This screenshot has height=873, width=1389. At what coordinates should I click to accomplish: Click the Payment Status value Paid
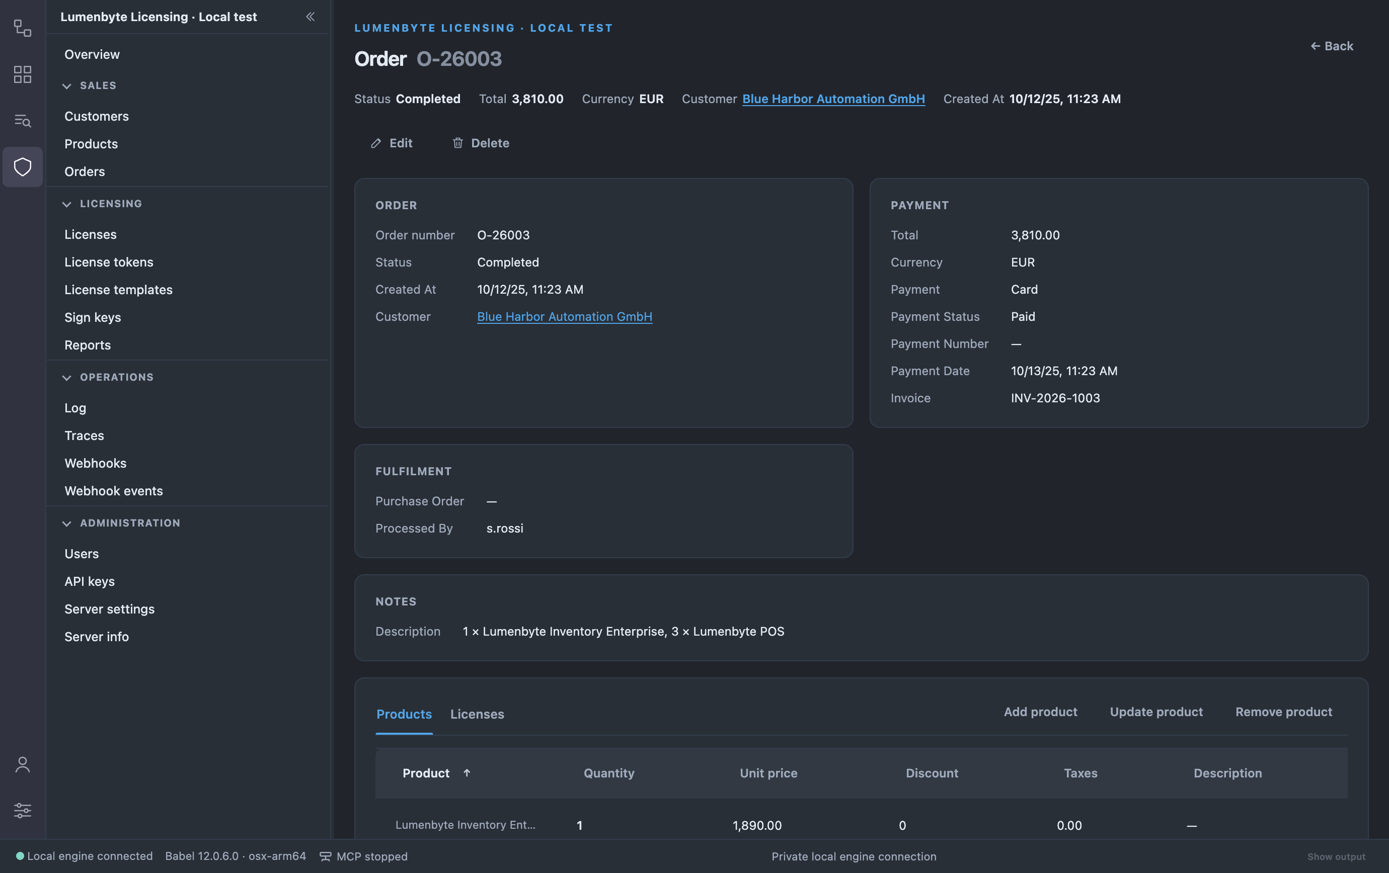(x=1023, y=316)
